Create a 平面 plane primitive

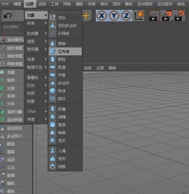coord(65,75)
